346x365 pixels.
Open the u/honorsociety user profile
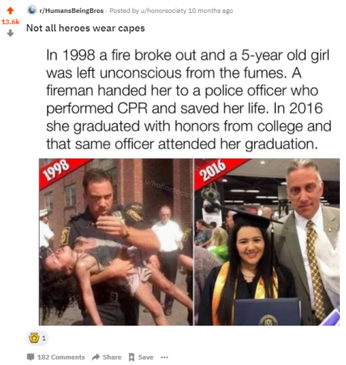[x=163, y=11]
